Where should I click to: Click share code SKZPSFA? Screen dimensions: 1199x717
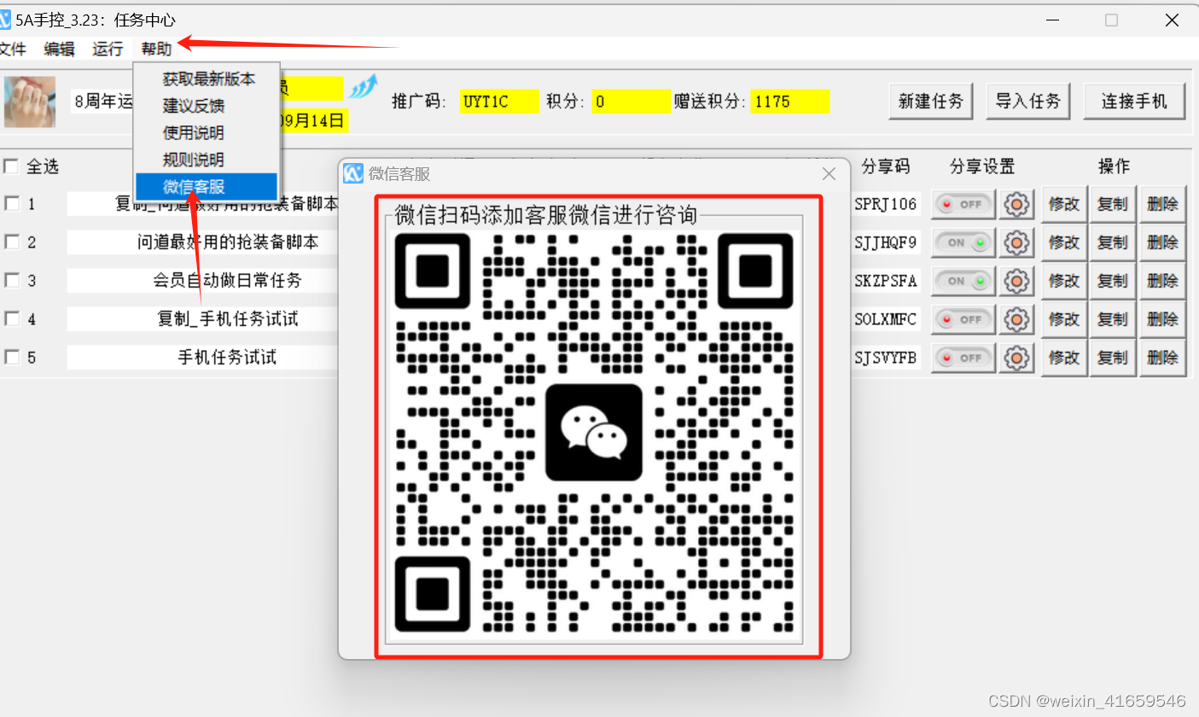[x=886, y=281]
